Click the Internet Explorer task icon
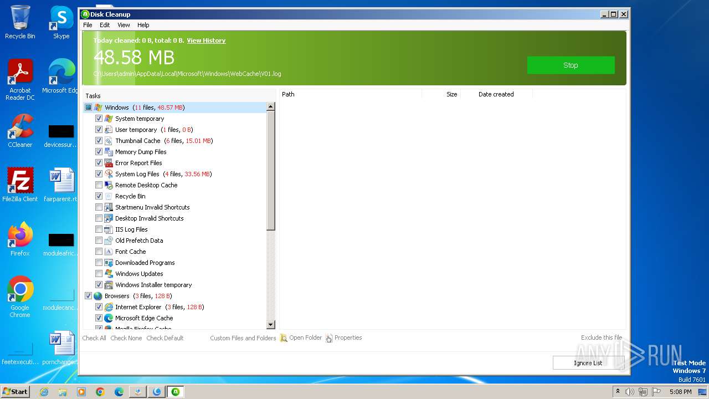The image size is (709, 399). (109, 307)
